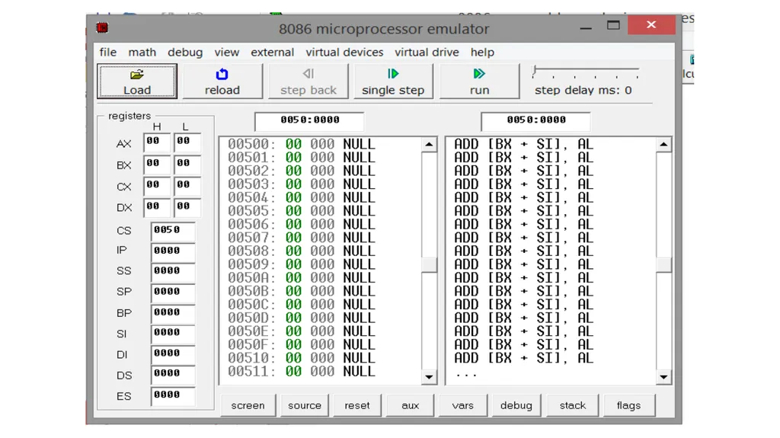Click the step back button
The image size is (780, 438).
pos(308,82)
